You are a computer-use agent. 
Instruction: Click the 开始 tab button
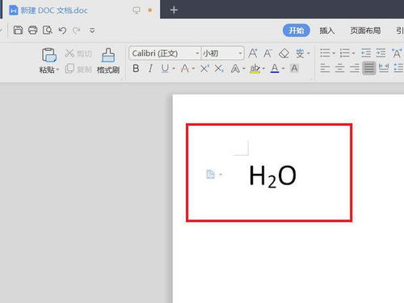(297, 31)
